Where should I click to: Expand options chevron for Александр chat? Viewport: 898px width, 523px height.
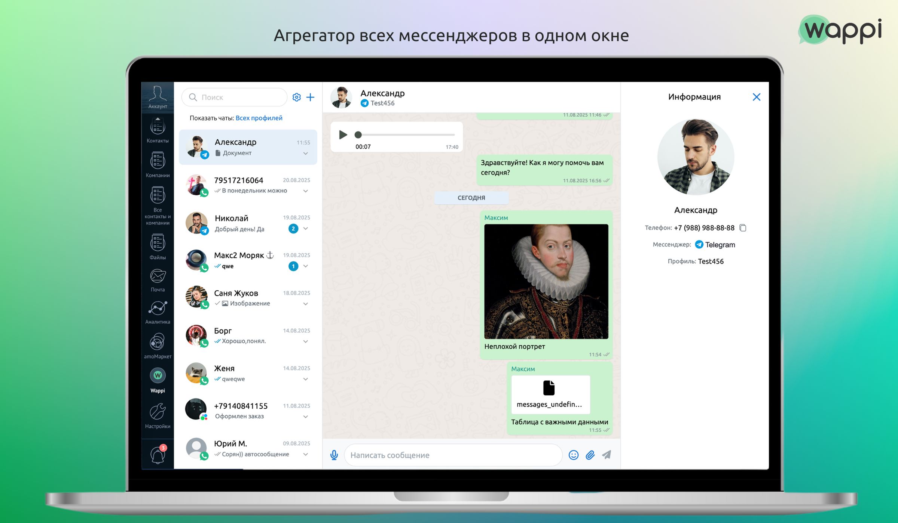pos(306,154)
